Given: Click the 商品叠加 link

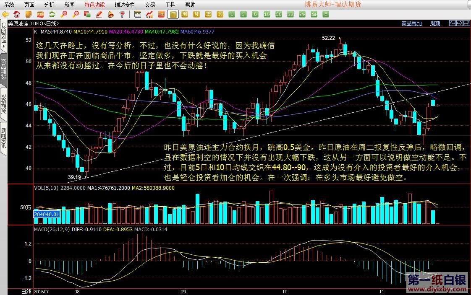Looking at the screenshot, I should (x=411, y=23).
